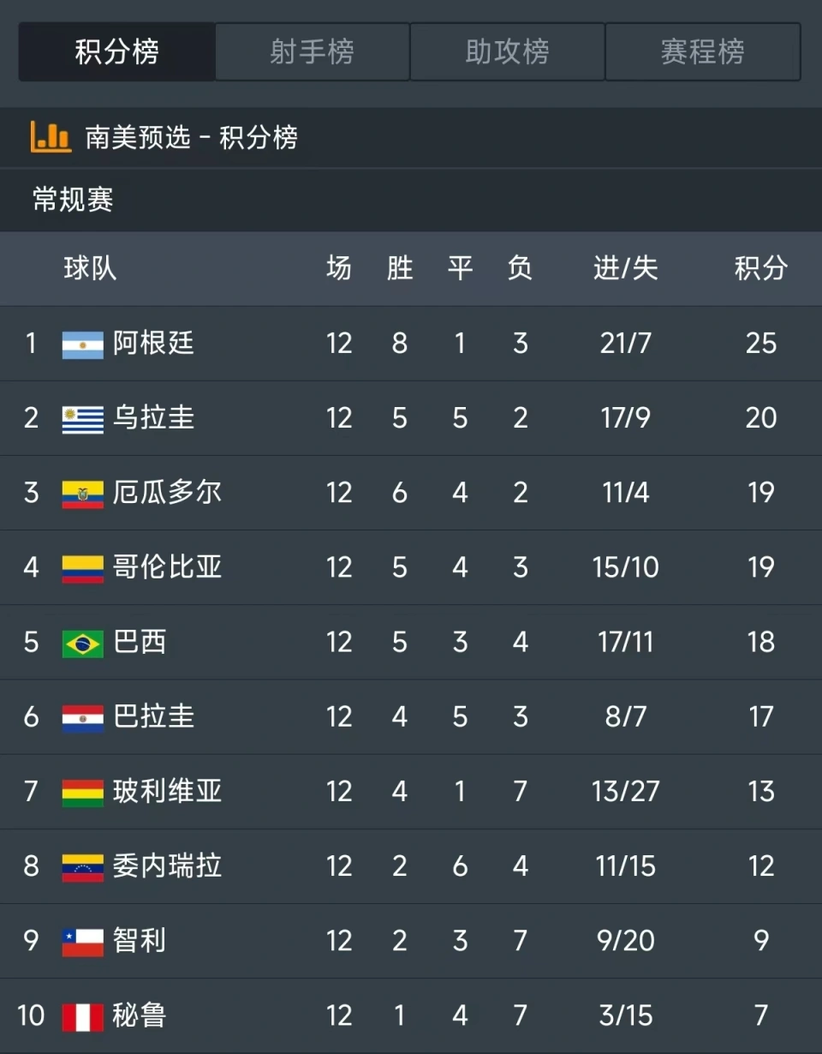Click the orange bar chart icon
Viewport: 822px width, 1054px height.
[51, 137]
